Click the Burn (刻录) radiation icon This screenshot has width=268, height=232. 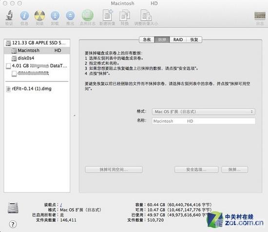(x=39, y=16)
